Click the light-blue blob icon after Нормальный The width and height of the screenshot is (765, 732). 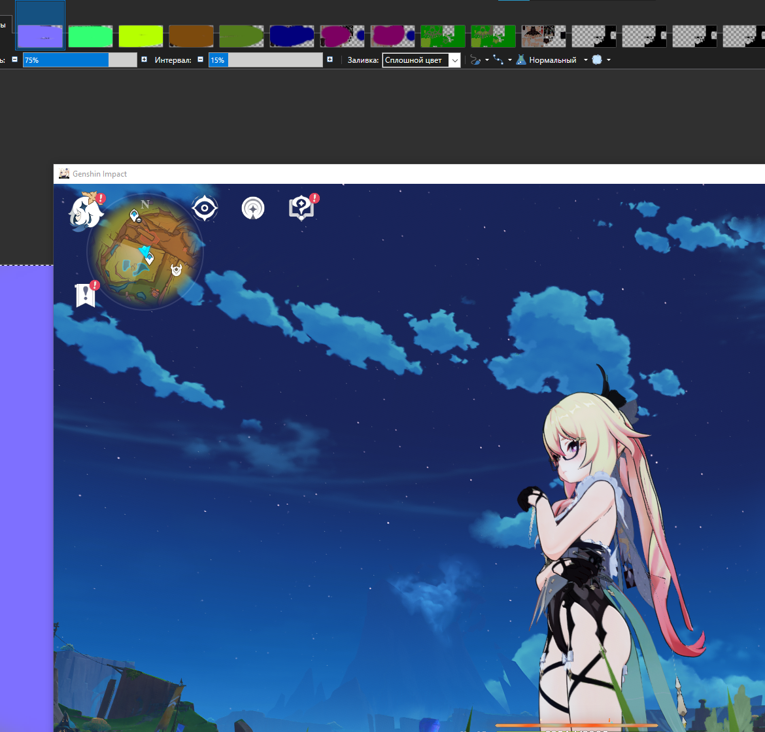(597, 60)
